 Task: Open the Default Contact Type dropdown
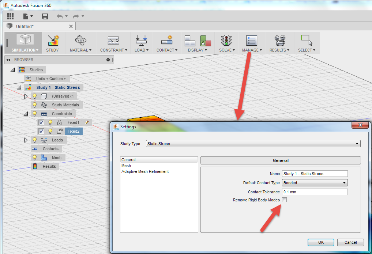(344, 182)
